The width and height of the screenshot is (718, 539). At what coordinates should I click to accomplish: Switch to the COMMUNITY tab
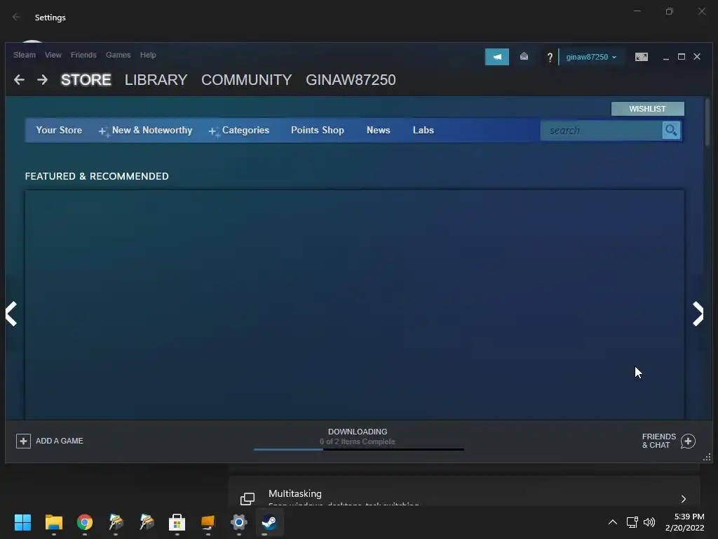246,80
